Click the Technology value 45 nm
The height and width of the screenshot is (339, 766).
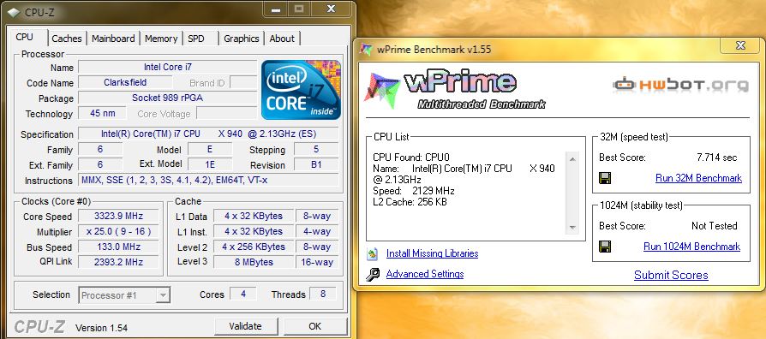[103, 113]
